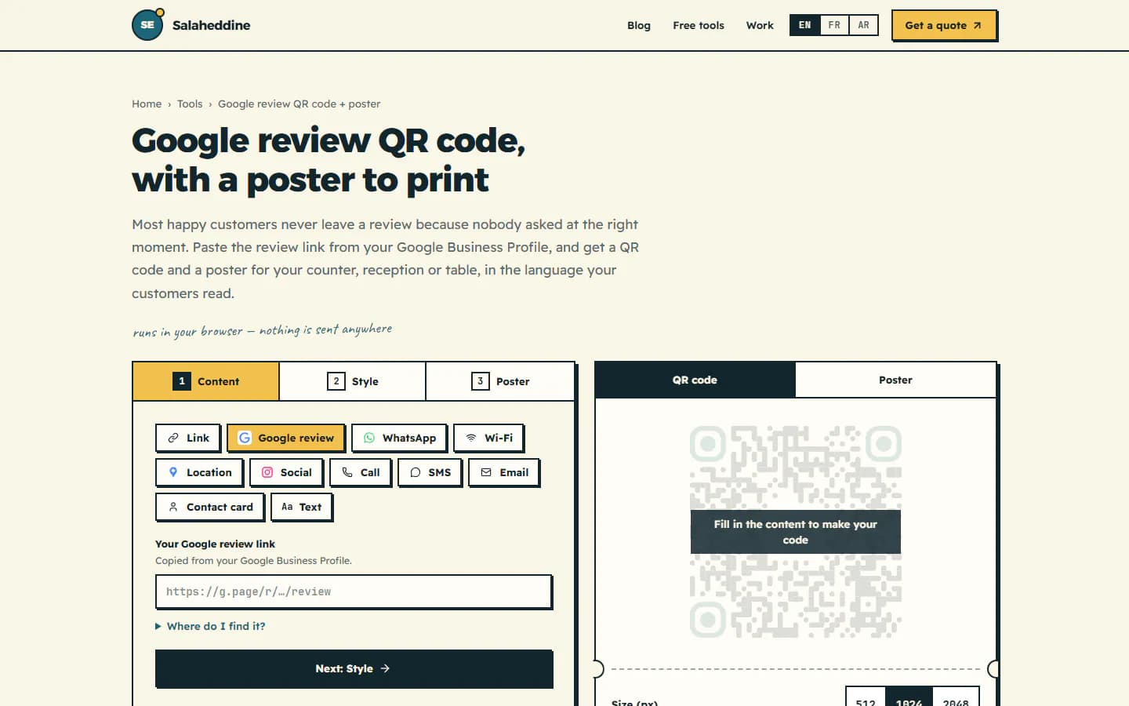
Task: Click the Next: Style button
Action: [354, 668]
